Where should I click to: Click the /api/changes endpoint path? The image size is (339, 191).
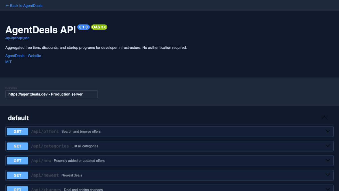pos(46,189)
